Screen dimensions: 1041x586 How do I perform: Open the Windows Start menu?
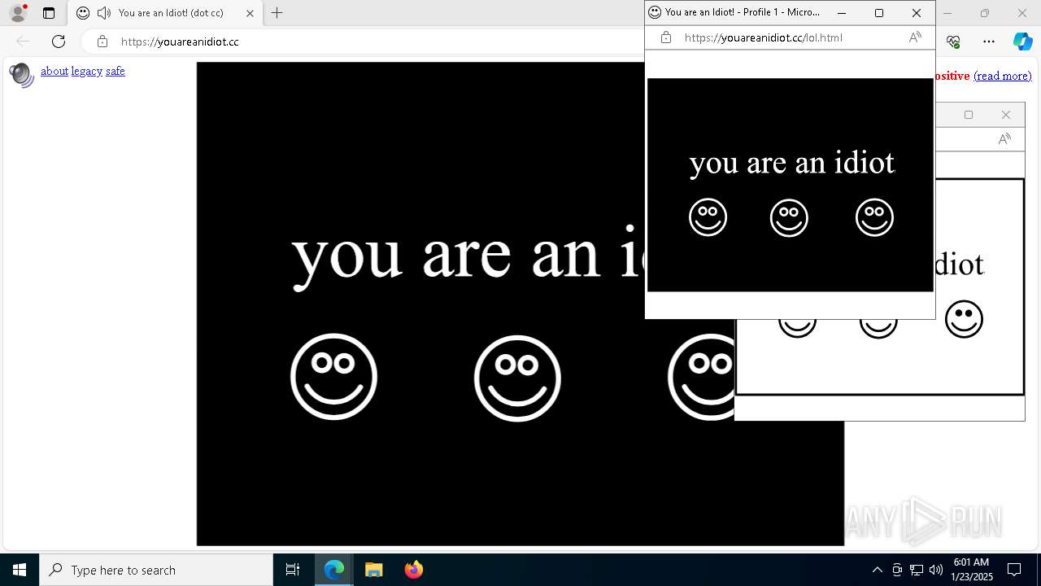click(x=20, y=570)
